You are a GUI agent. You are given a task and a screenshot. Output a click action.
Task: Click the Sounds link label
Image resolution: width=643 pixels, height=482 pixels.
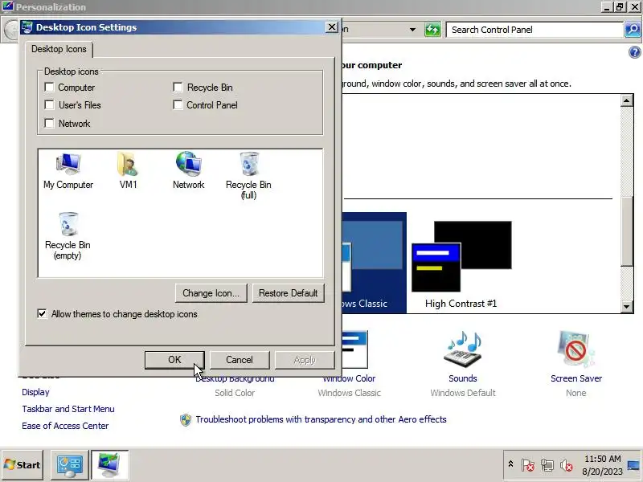pyautogui.click(x=463, y=378)
